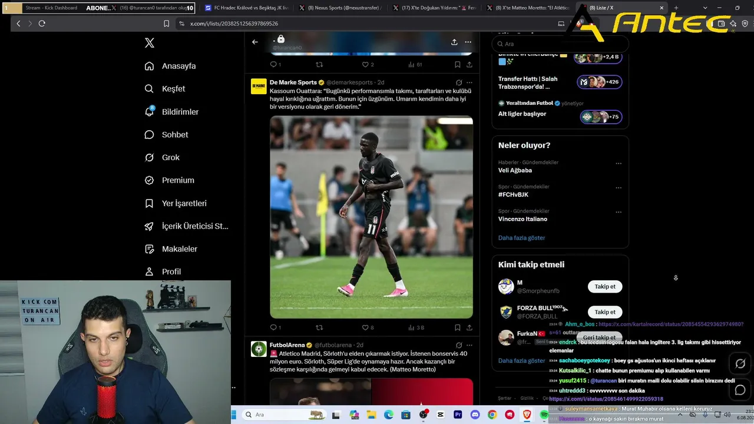
Task: Open more options for Veli Ağbaba trend
Action: pos(619,163)
